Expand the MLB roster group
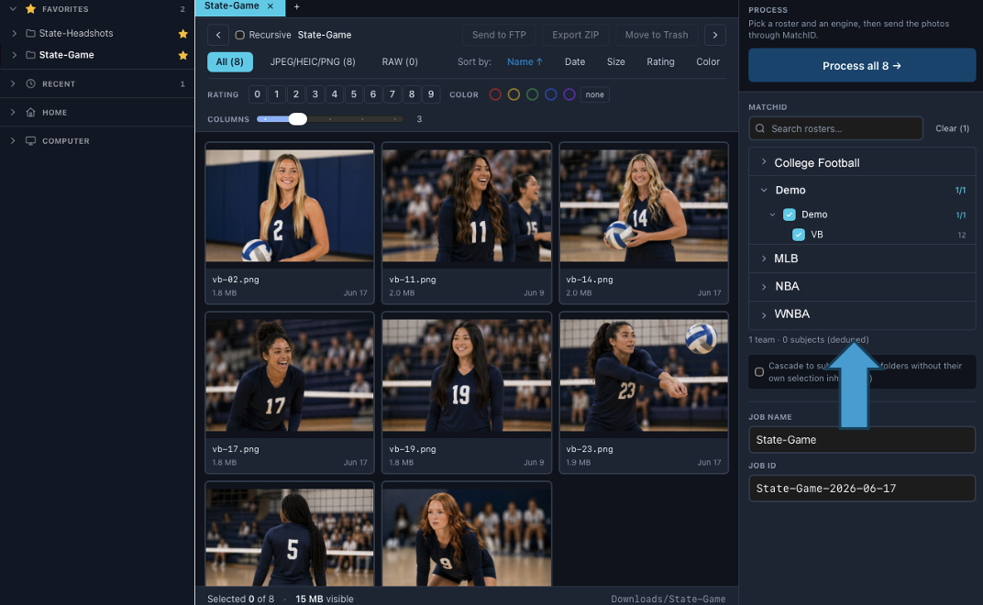 pos(764,258)
